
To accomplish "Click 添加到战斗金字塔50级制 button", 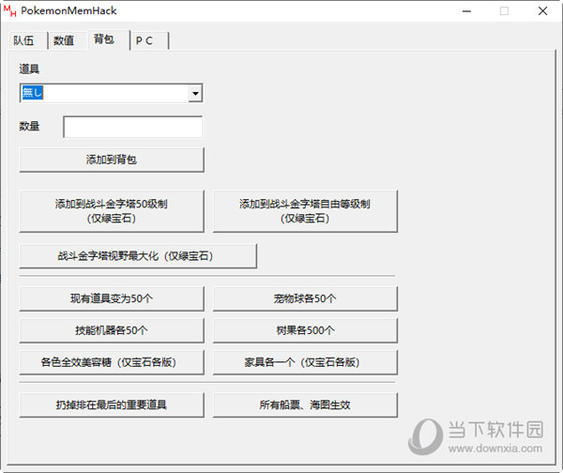I will [112, 211].
